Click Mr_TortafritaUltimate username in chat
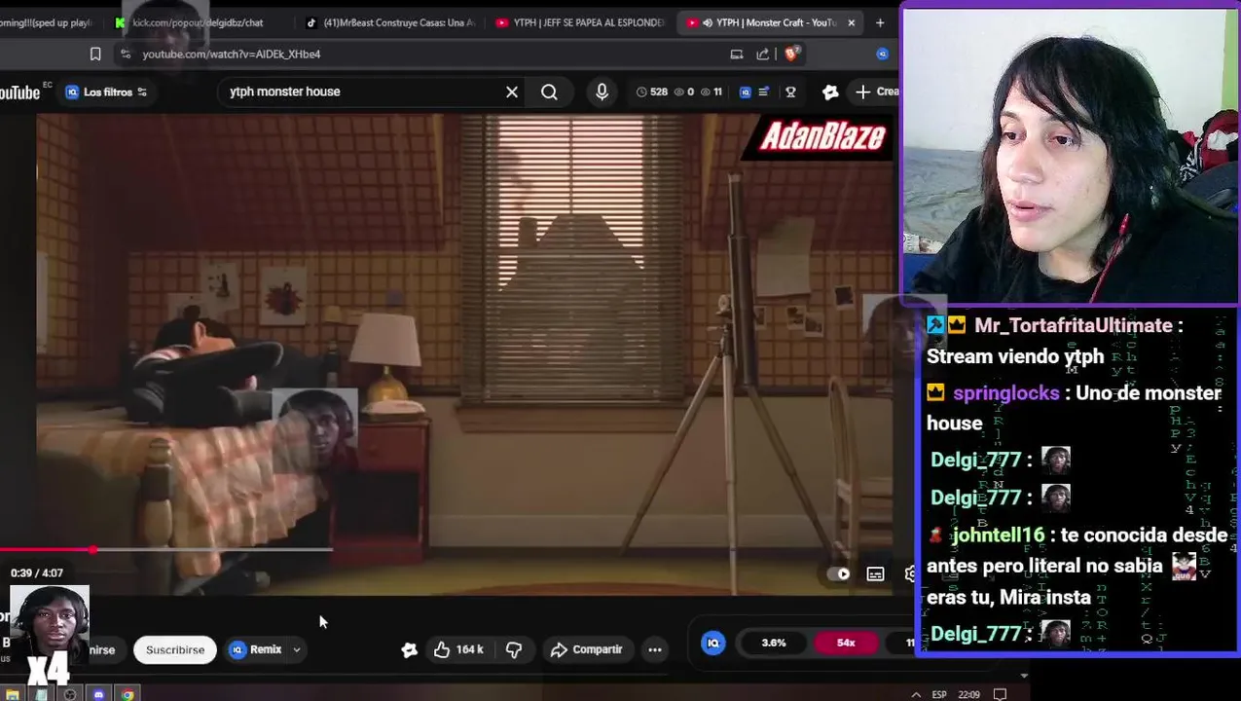This screenshot has width=1241, height=701. click(1073, 325)
